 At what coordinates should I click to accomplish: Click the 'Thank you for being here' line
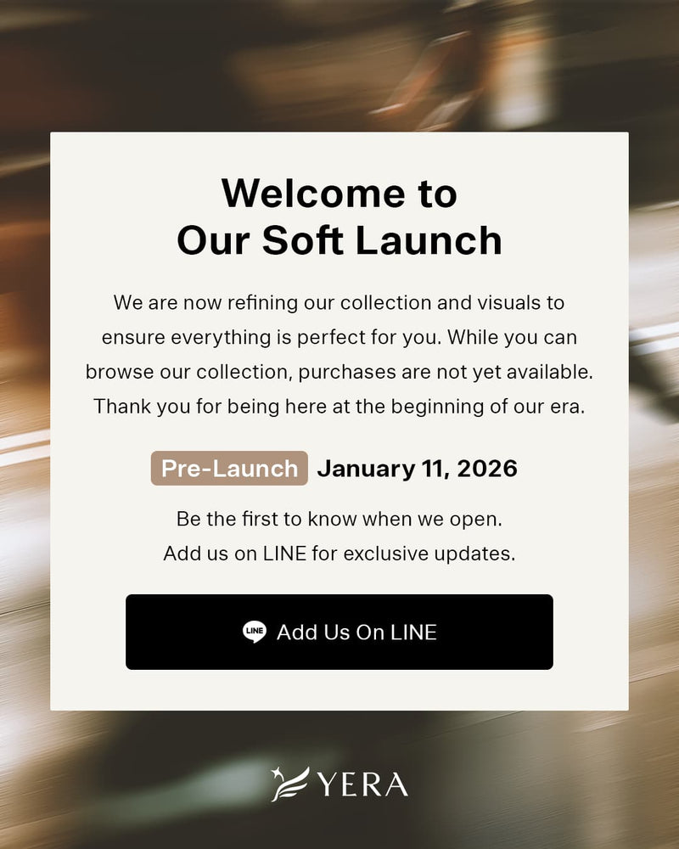pos(339,407)
